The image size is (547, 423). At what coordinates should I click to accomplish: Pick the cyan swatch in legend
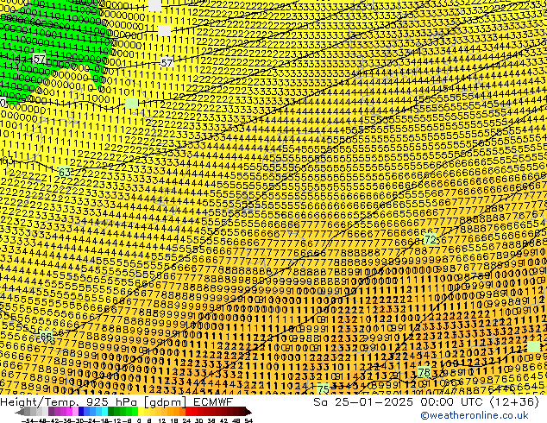[105, 412]
